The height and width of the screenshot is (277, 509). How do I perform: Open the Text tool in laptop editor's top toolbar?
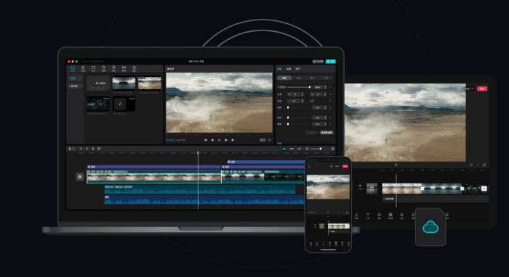(93, 69)
